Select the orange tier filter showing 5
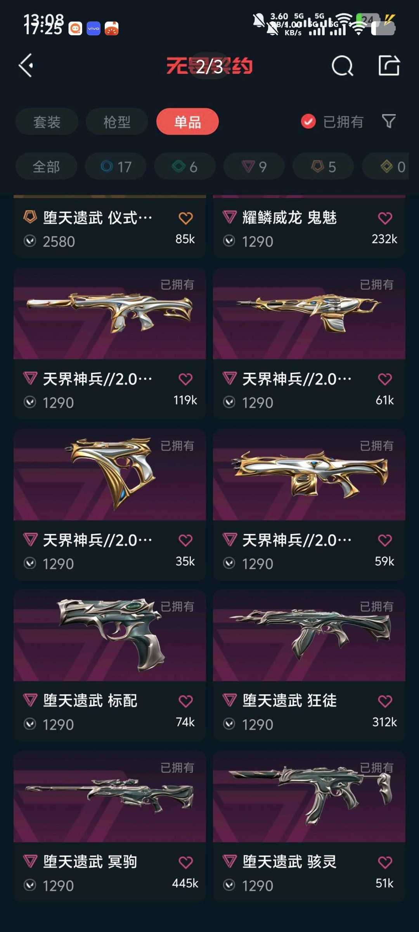419x932 pixels. point(323,166)
